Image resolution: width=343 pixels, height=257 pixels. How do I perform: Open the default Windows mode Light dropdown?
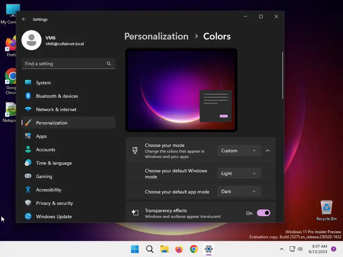239,173
